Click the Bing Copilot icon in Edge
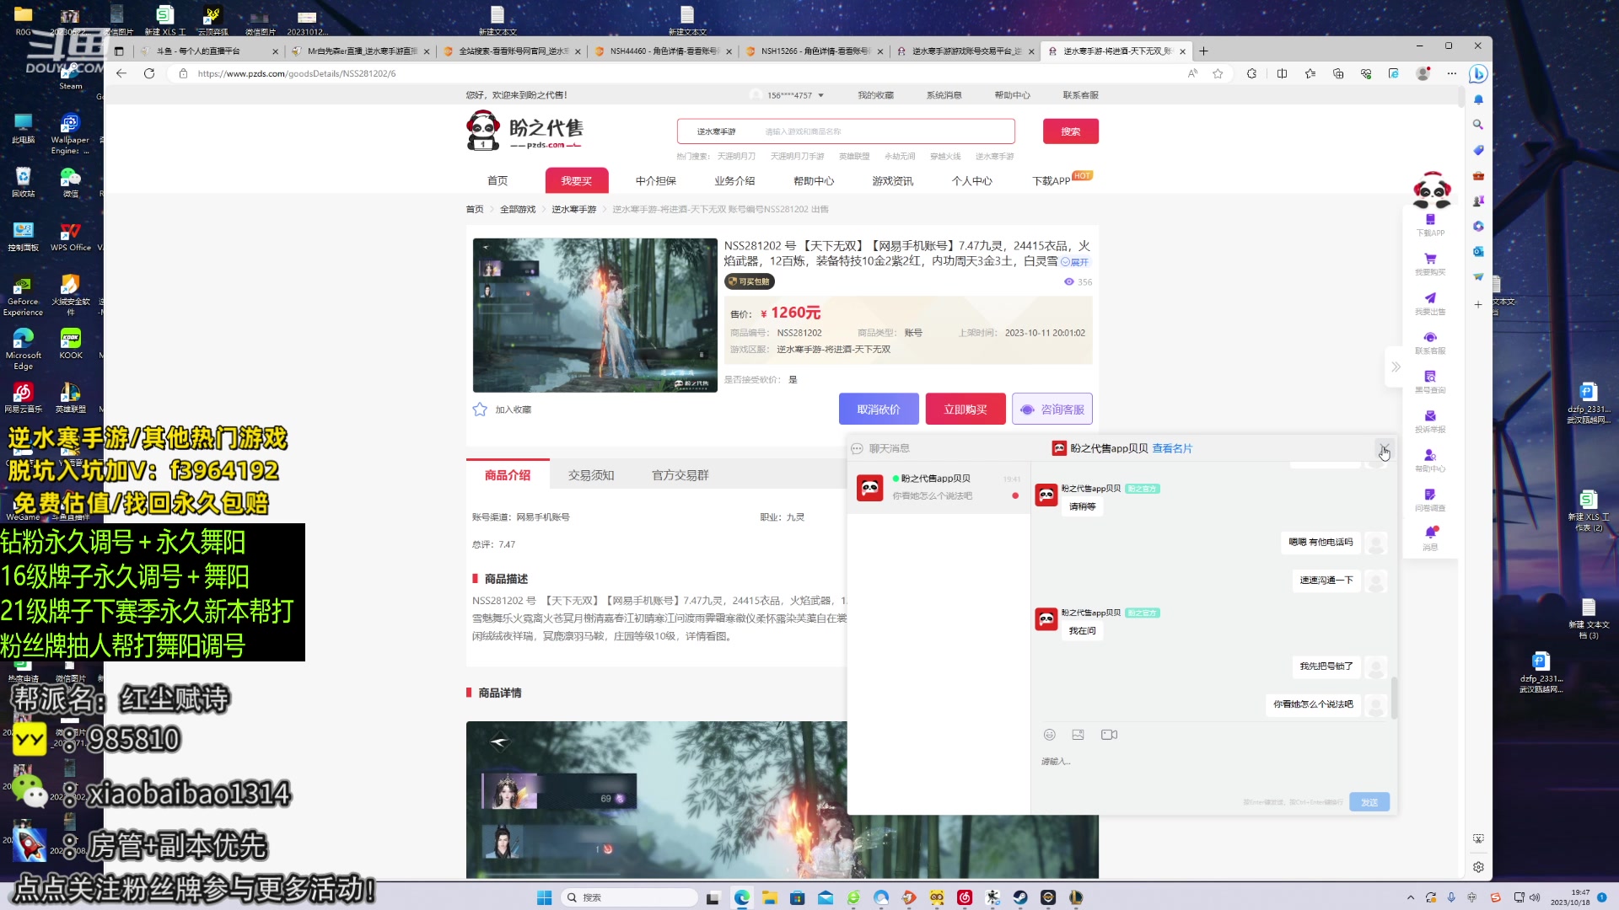The height and width of the screenshot is (910, 1619). [x=1477, y=74]
